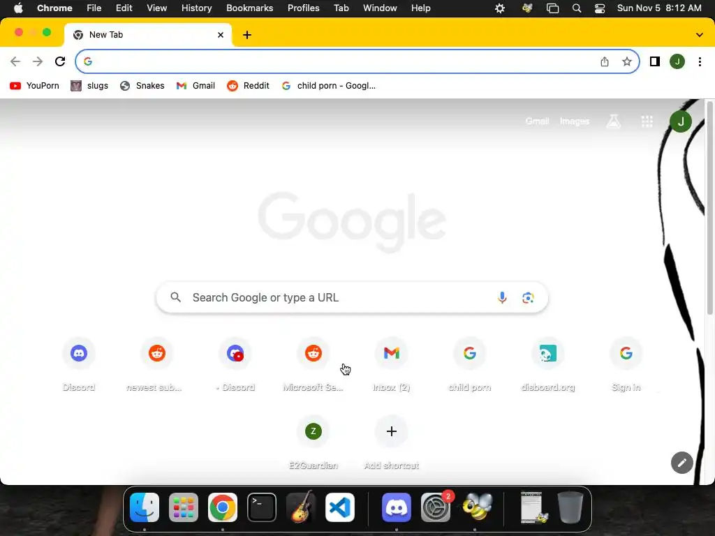Click the Search Google or type a URL box
715x536 pixels.
click(x=352, y=297)
